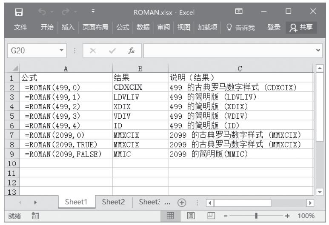The image size is (329, 225).
Task: Click the zoom slider handle
Action: 256,216
